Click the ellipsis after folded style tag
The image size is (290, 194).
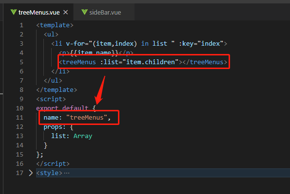click(67, 173)
